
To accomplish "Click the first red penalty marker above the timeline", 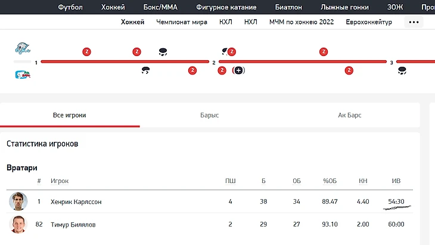I will 86,52.
